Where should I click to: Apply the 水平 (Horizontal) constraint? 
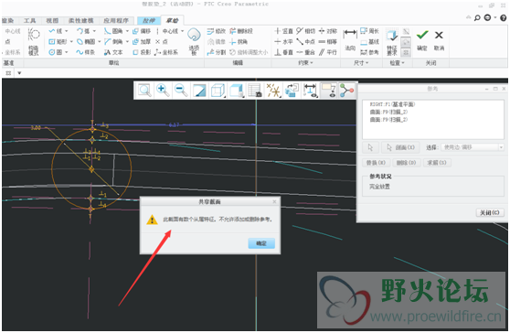[283, 42]
